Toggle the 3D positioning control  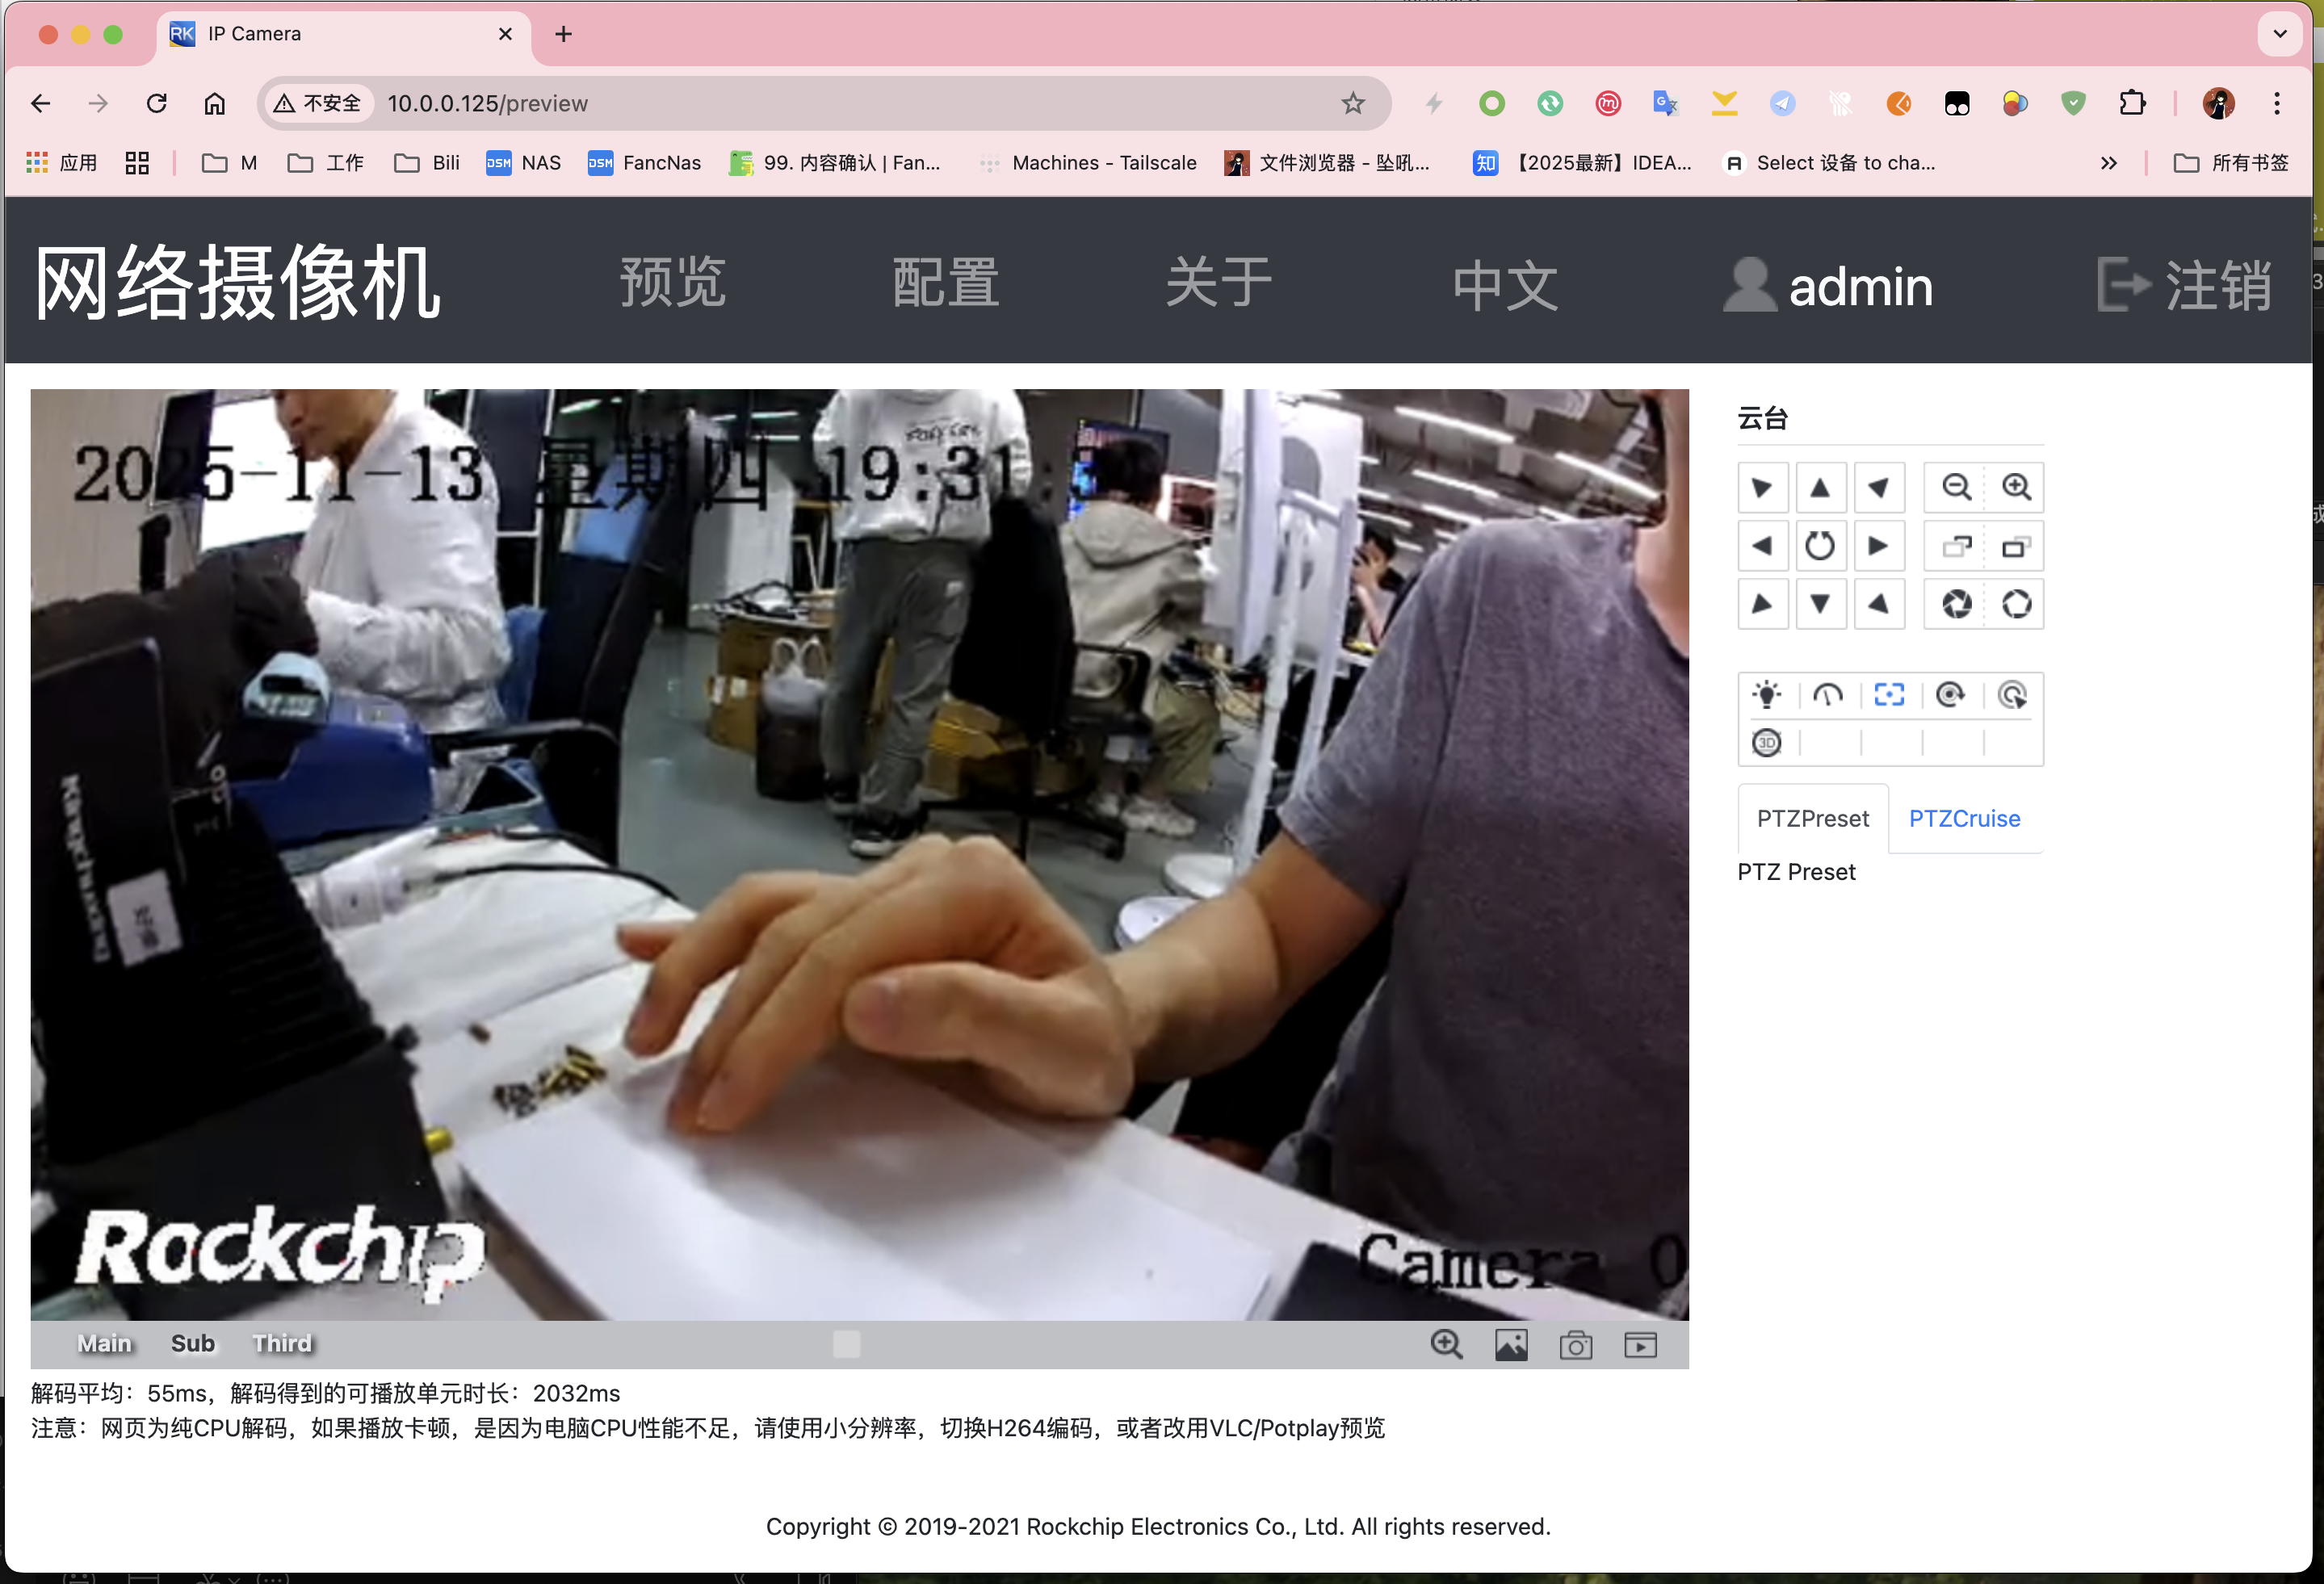click(1766, 744)
